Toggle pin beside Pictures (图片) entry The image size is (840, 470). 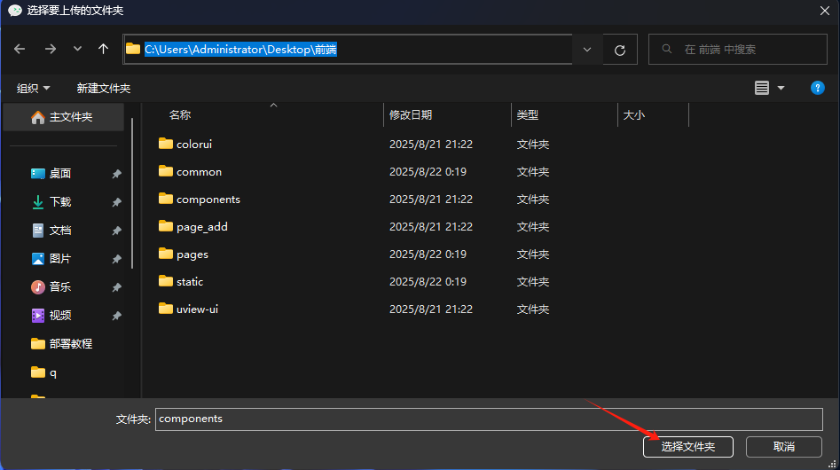116,260
